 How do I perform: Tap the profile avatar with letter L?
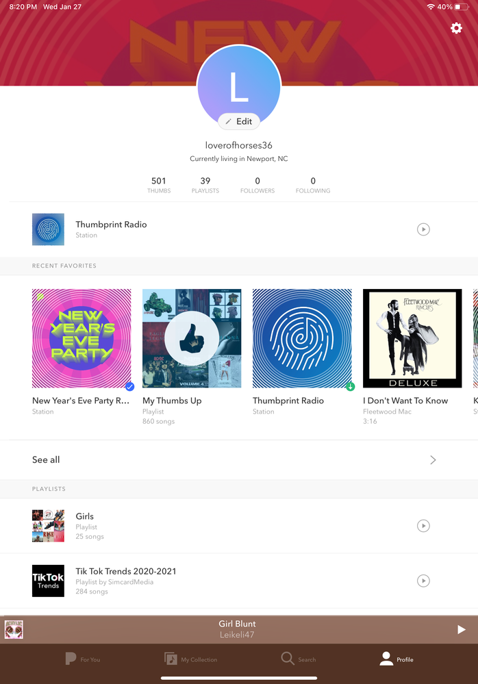pos(238,86)
